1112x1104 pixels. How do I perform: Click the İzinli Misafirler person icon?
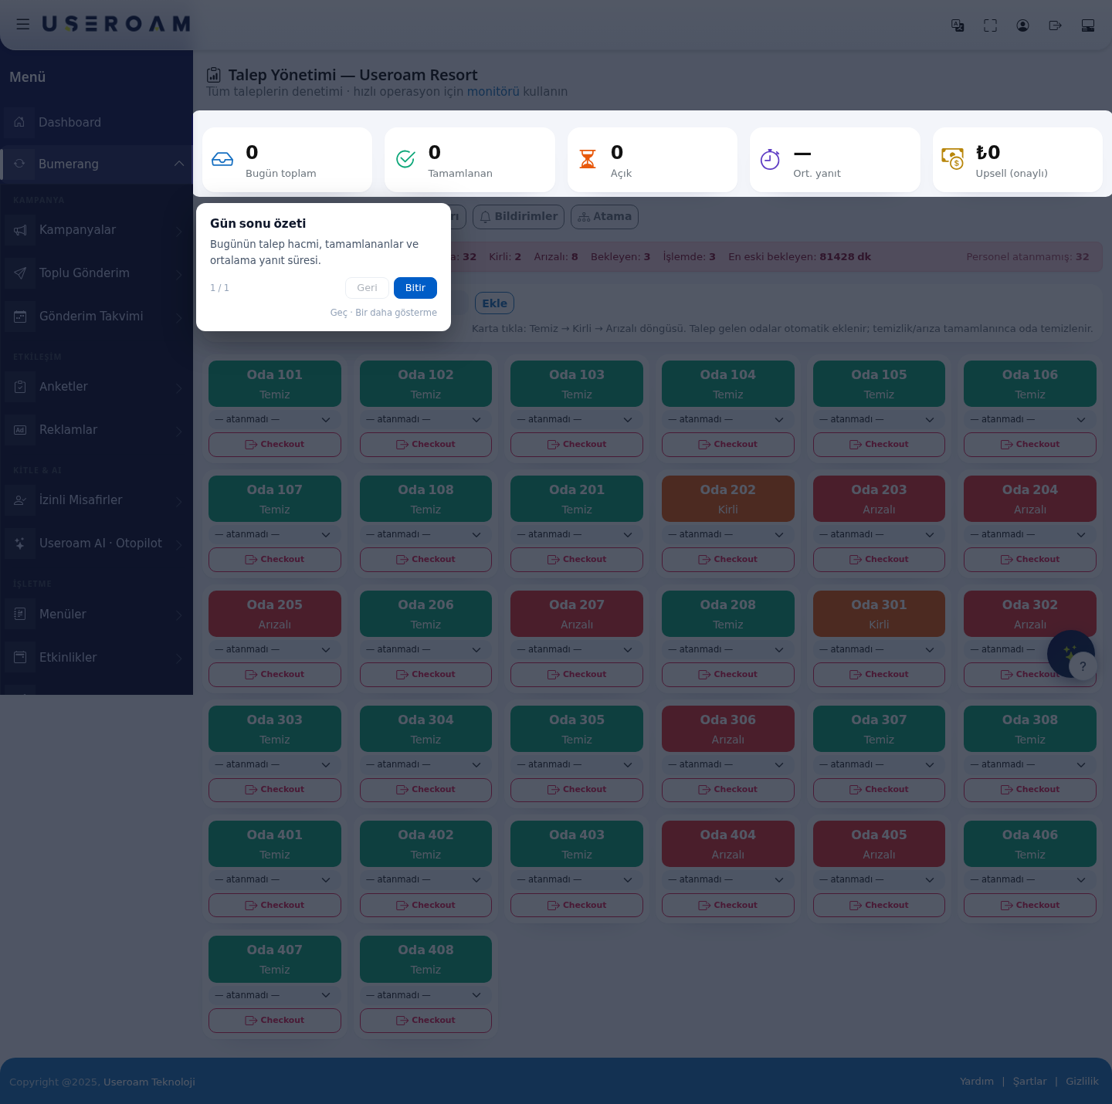[x=20, y=500]
